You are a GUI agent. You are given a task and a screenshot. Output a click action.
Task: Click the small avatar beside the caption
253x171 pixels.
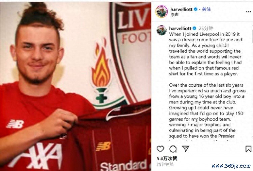click(x=162, y=30)
